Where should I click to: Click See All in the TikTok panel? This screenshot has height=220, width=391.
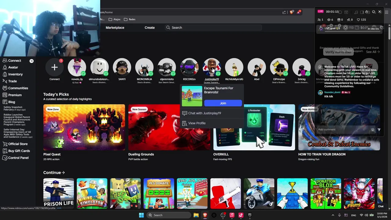373,52
